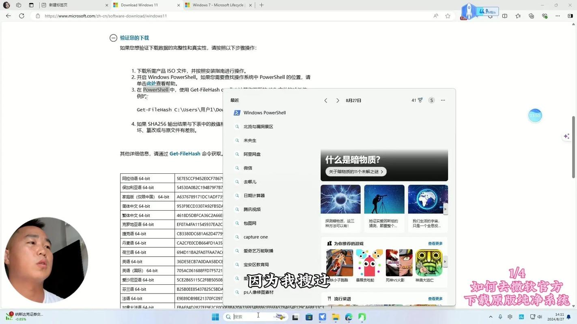Viewport: 577px width, 324px height.
Task: Open the rewards points trophy (41)
Action: 417,100
